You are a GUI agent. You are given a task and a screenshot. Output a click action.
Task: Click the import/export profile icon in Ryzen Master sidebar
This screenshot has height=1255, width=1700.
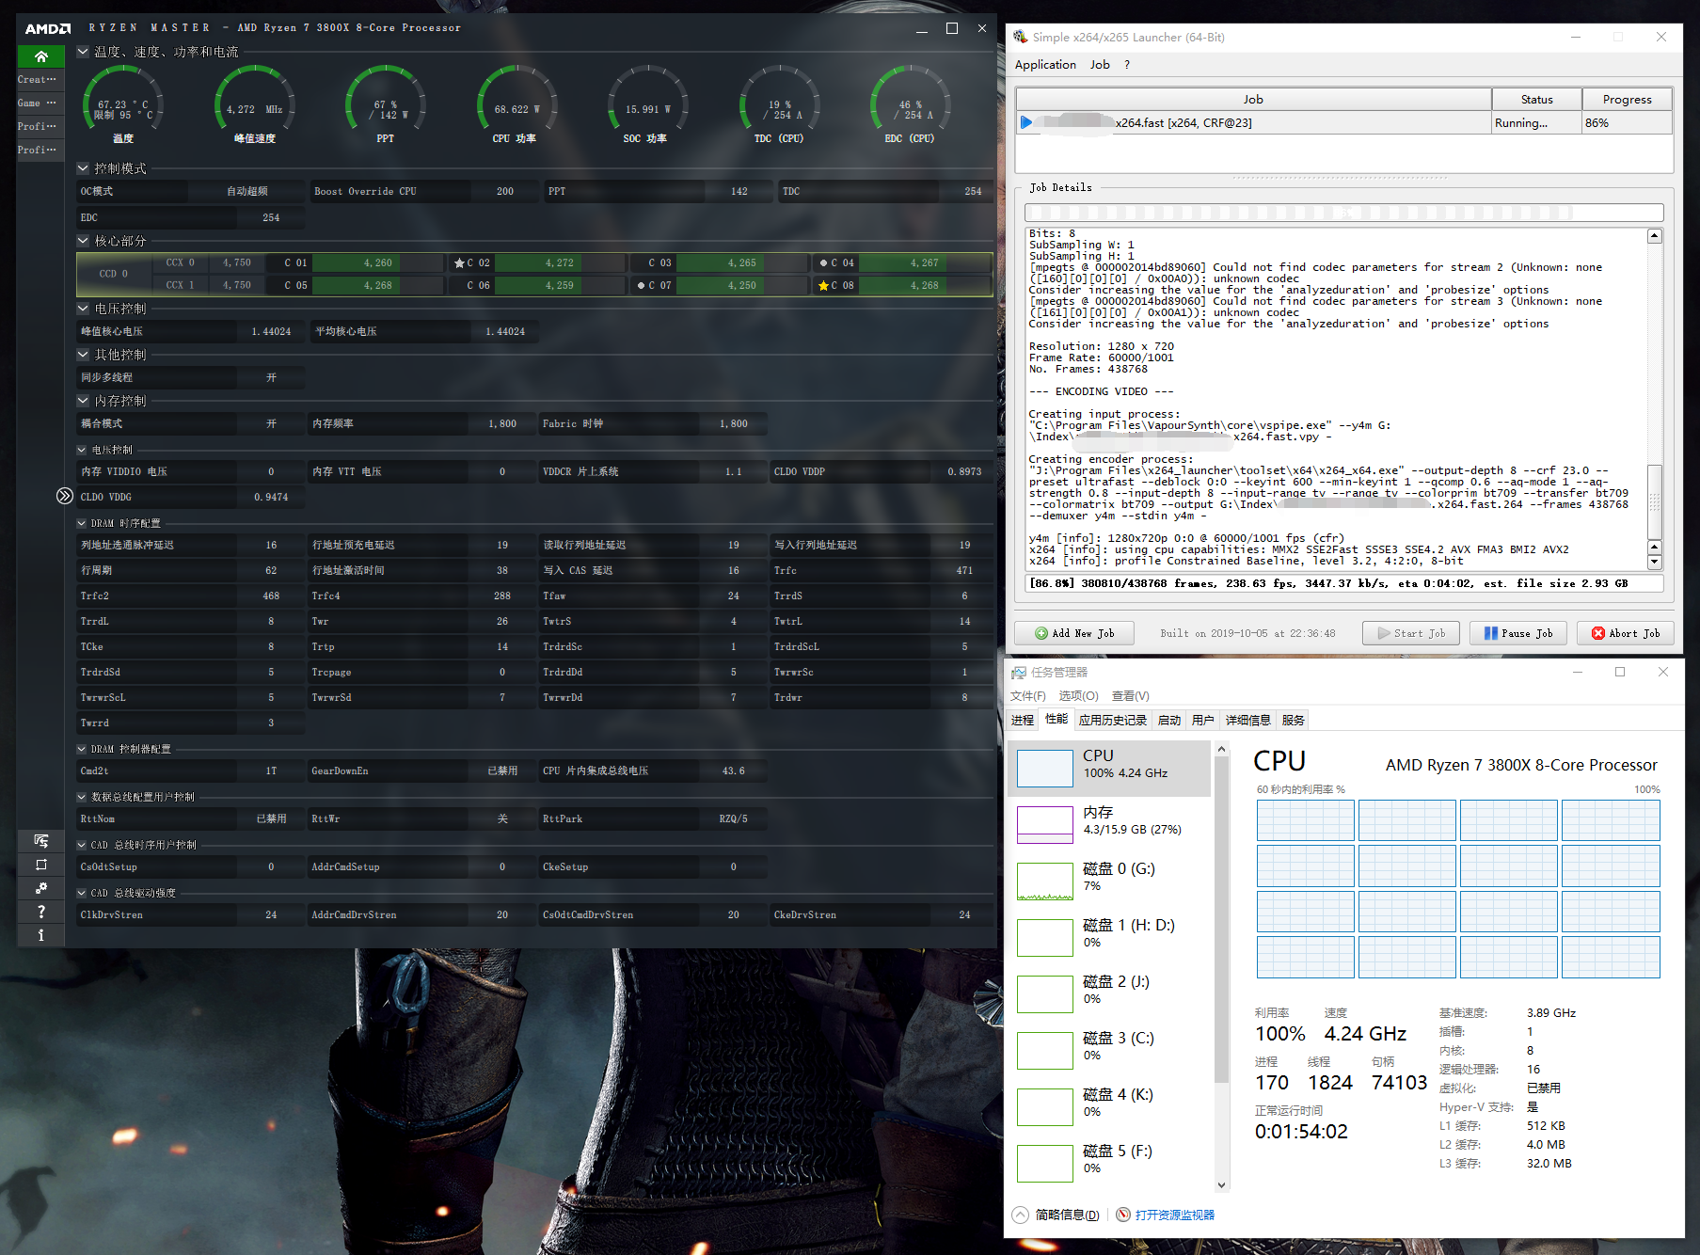pos(40,841)
